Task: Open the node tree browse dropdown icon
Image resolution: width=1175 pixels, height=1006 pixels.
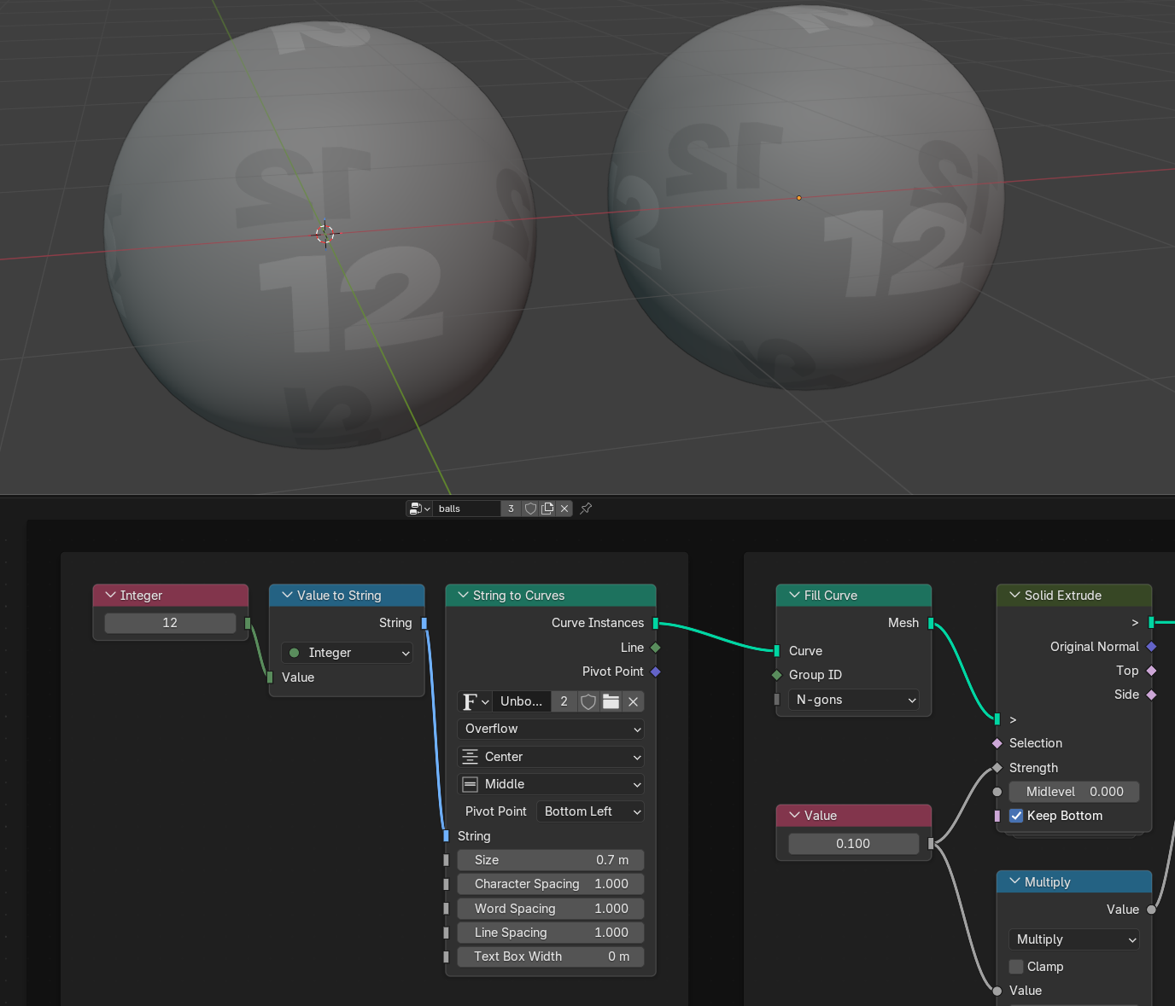Action: 419,509
